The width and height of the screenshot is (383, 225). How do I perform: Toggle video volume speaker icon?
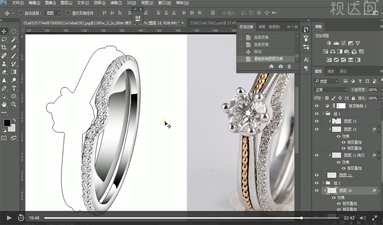click(x=363, y=218)
